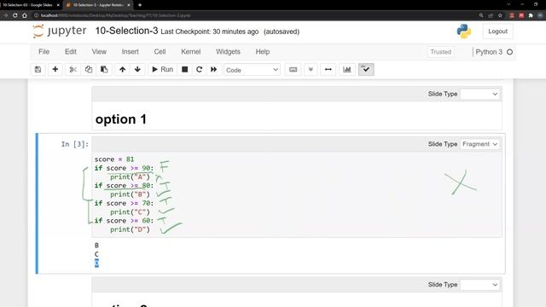The width and height of the screenshot is (546, 307).
Task: Bookmark this page with the star icon
Action: [501, 15]
